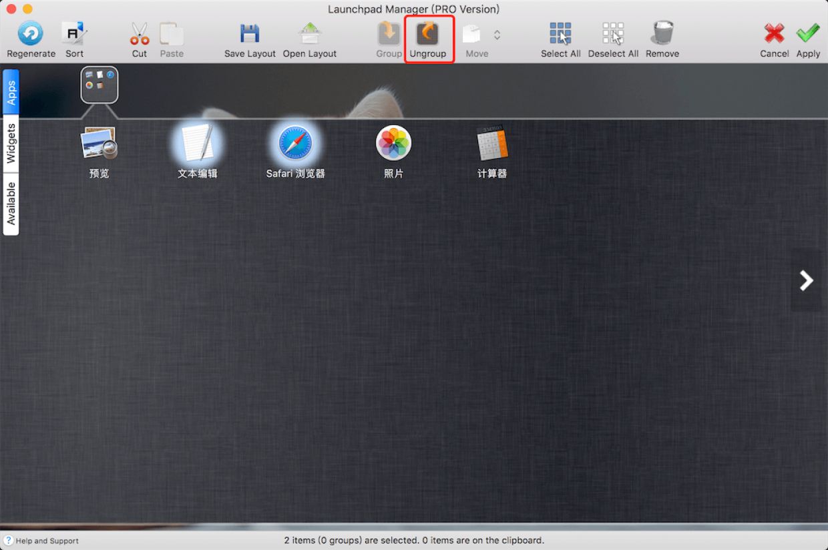Group the selected apps
The image size is (828, 550).
coord(389,33)
